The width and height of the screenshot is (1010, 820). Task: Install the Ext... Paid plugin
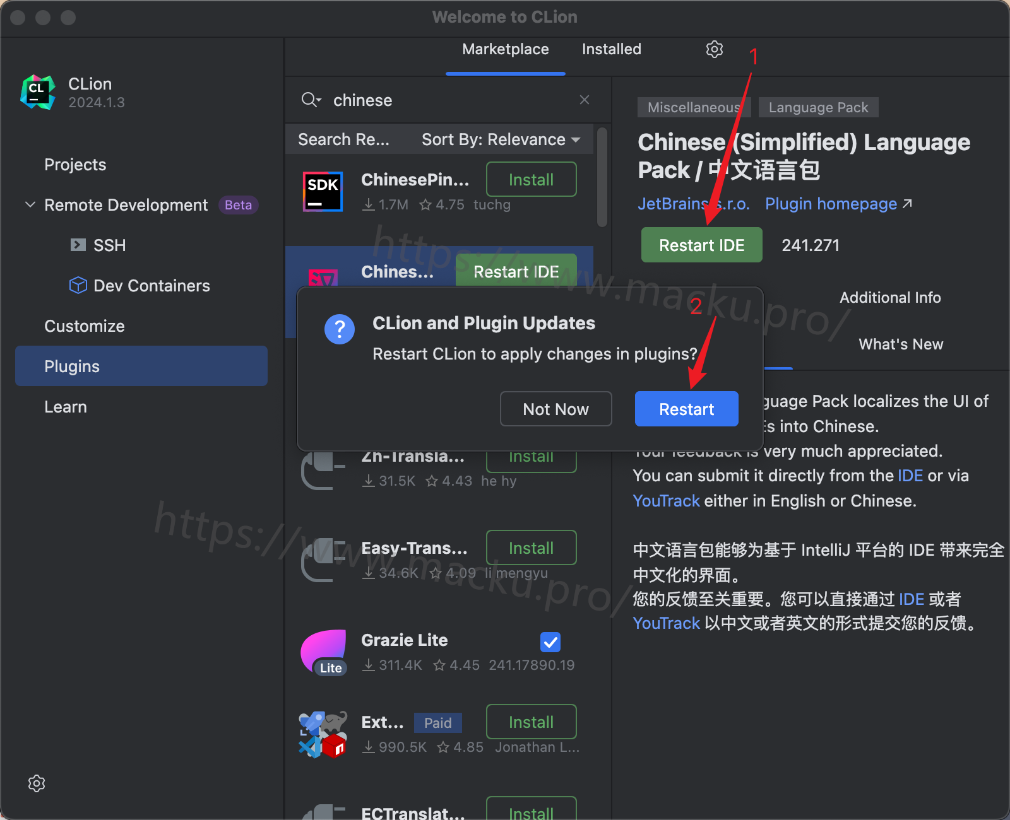[531, 722]
